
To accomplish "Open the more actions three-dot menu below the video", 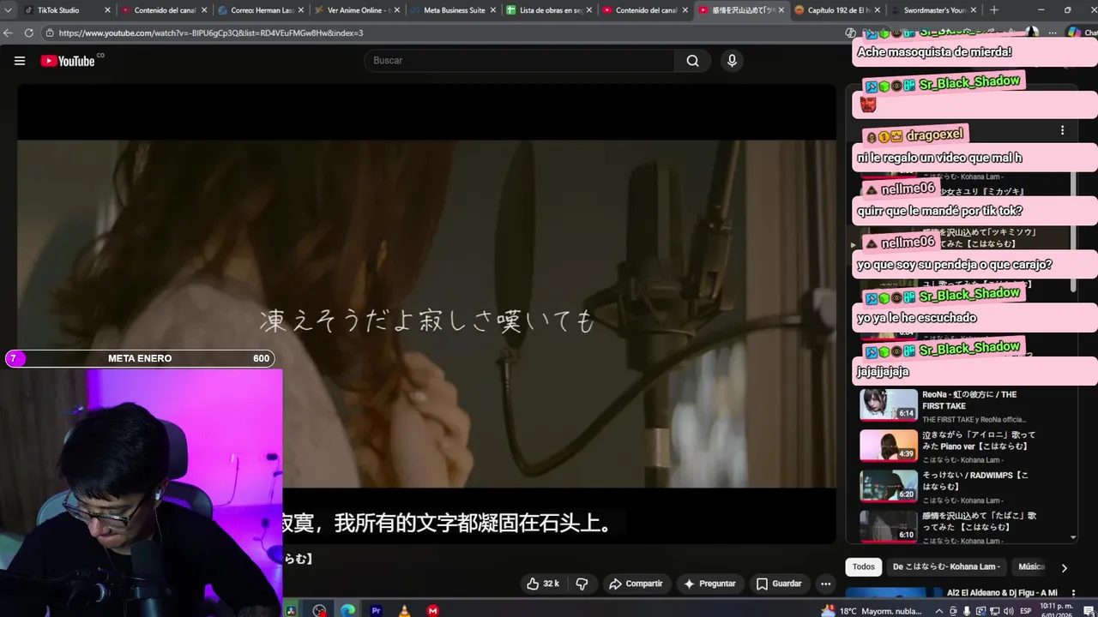I will [x=825, y=584].
